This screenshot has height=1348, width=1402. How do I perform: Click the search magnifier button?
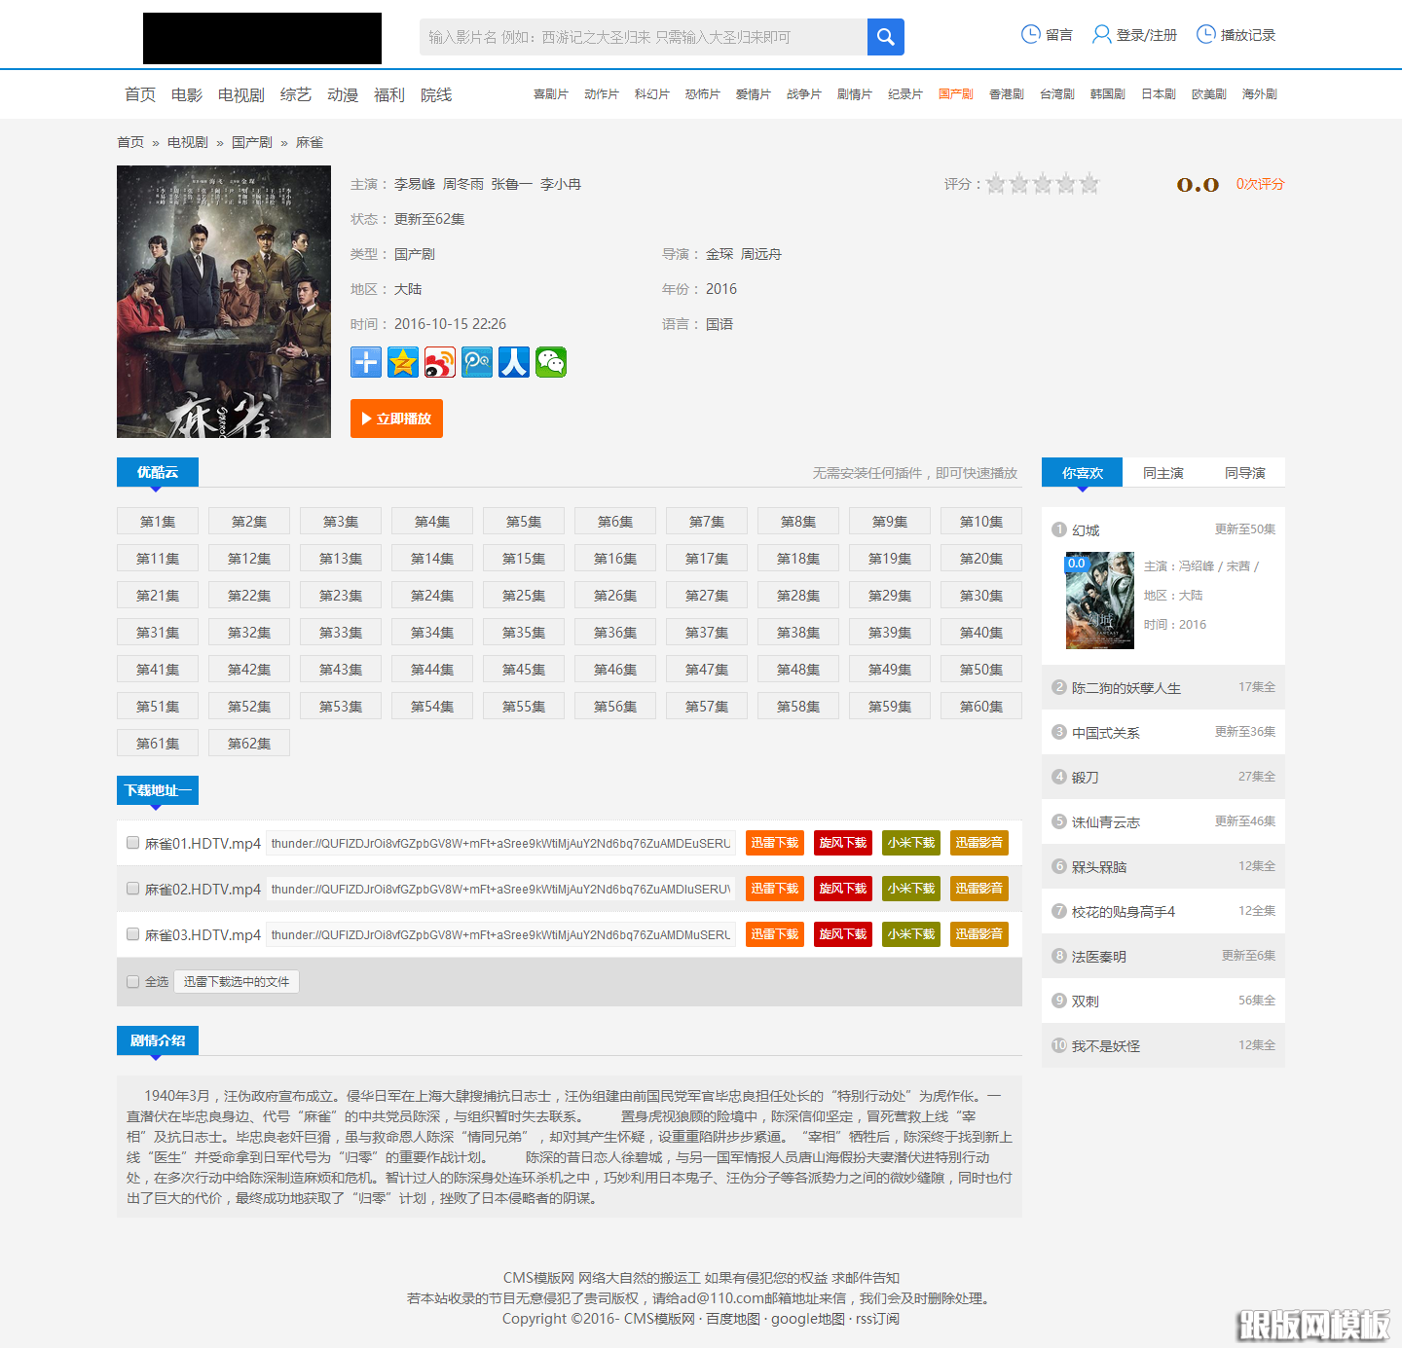tap(885, 37)
